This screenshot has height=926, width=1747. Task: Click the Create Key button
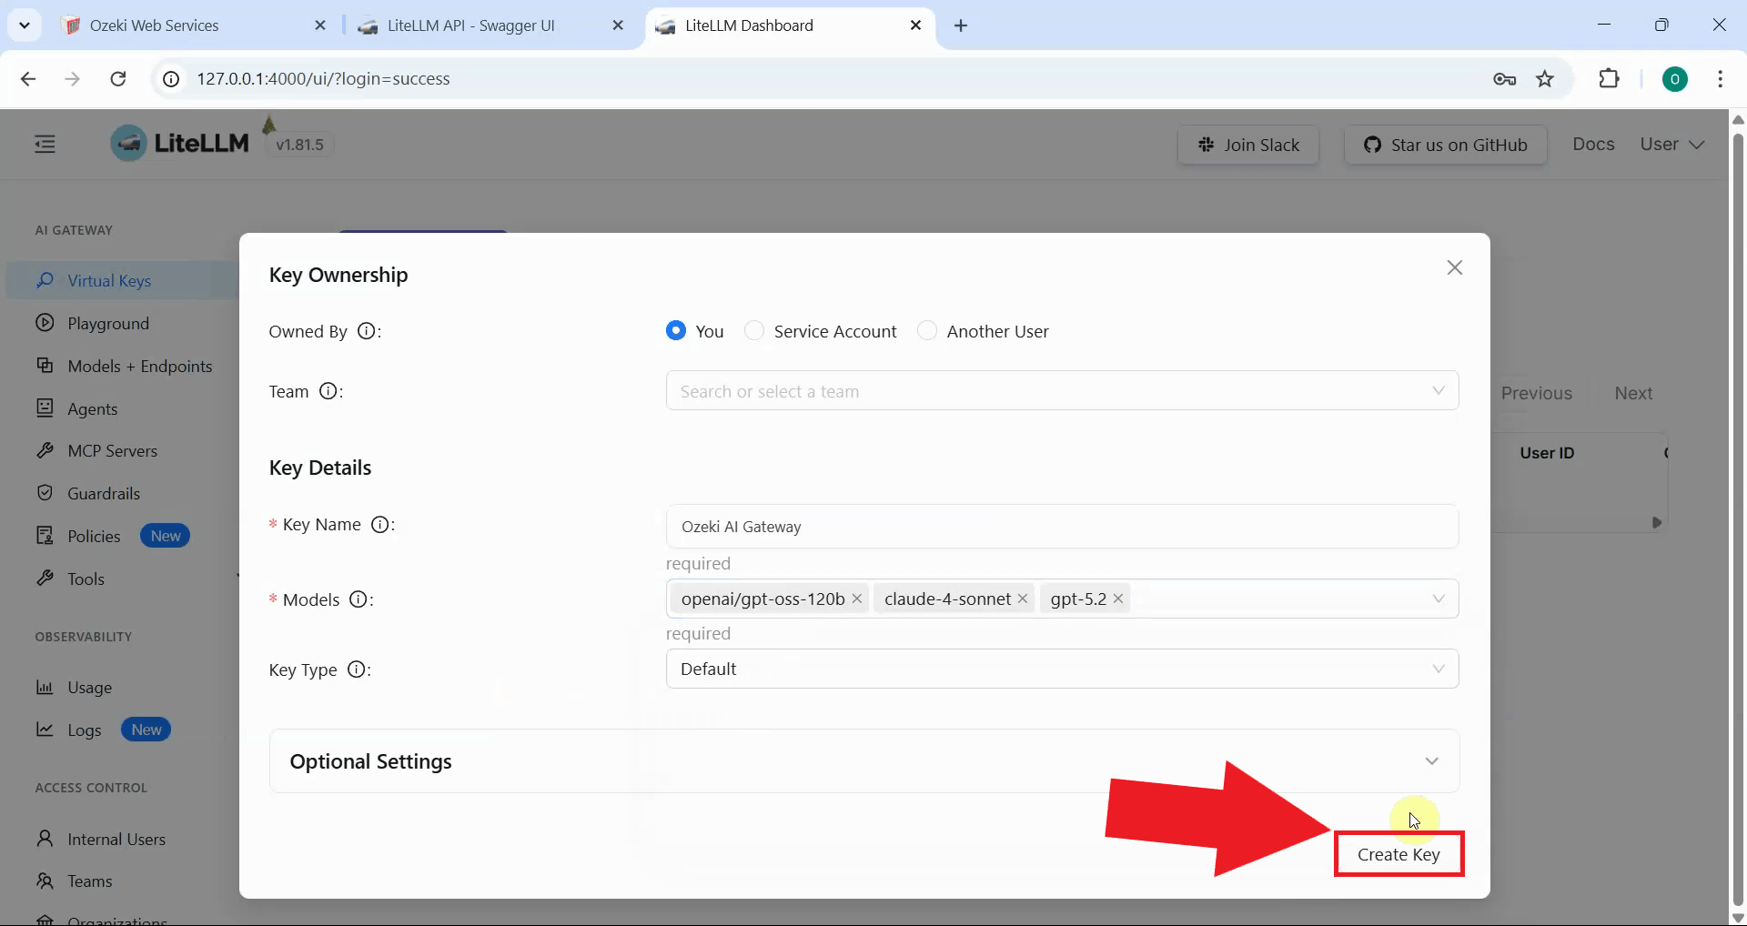pos(1399,854)
